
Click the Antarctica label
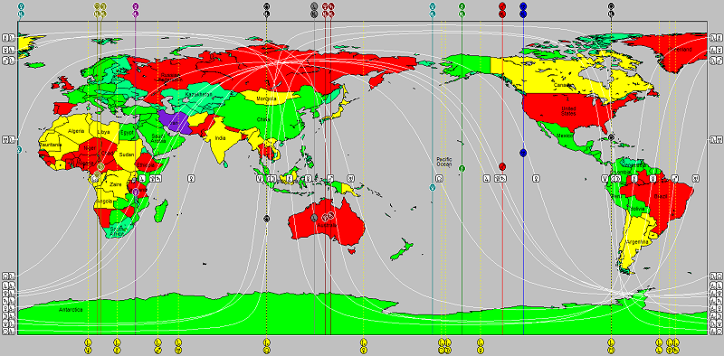point(71,309)
